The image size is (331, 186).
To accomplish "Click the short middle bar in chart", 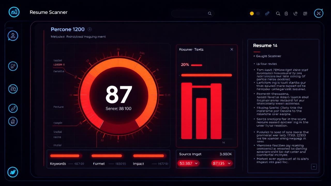I will (x=201, y=118).
